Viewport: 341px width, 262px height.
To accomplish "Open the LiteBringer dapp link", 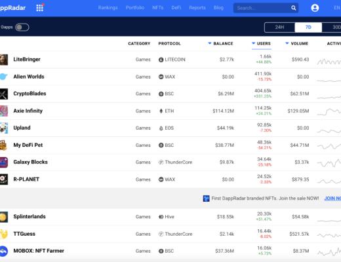I will pyautogui.click(x=27, y=60).
